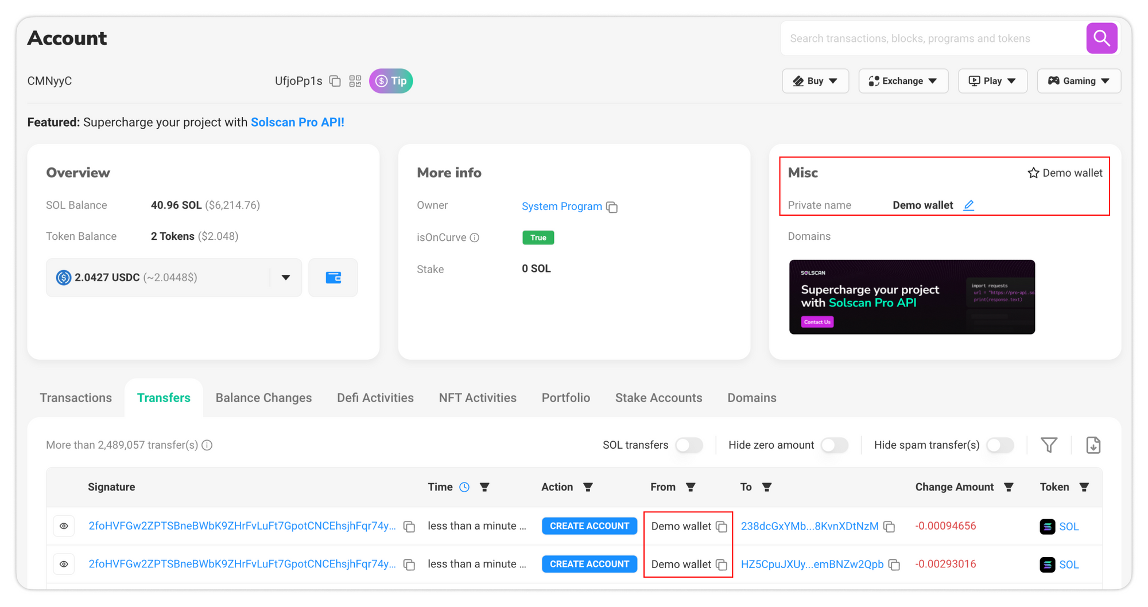The height and width of the screenshot is (607, 1148).
Task: Filter the To column
Action: [767, 487]
